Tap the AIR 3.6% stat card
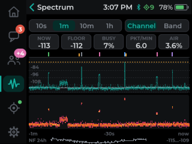The width and height of the screenshot is (192, 144). click(x=174, y=42)
